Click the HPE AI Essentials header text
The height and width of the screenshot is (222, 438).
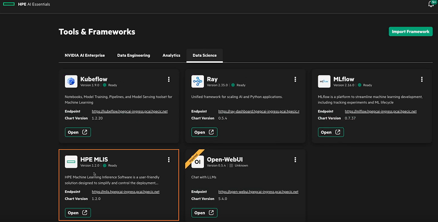(34, 4)
